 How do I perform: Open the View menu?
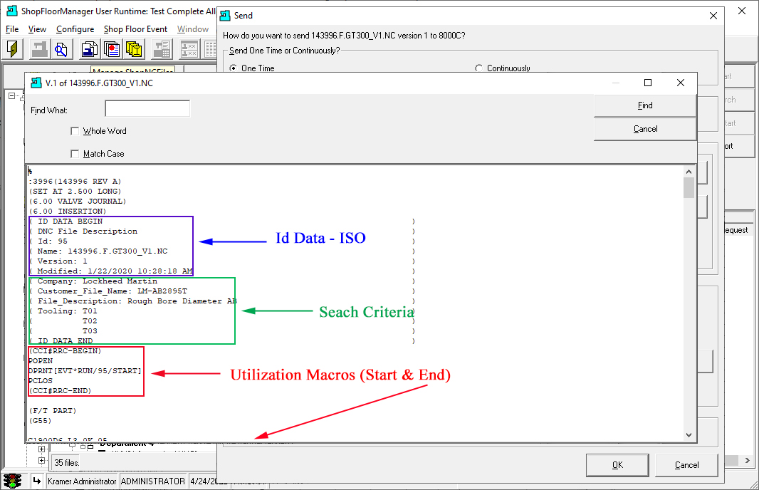point(37,29)
